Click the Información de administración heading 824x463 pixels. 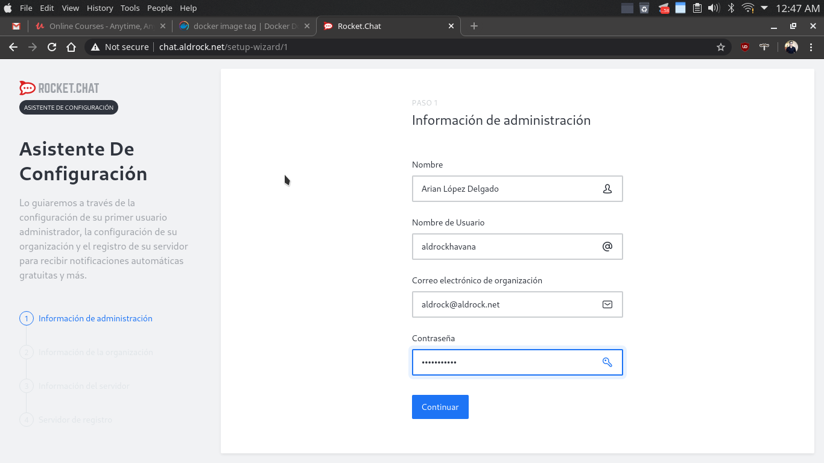click(501, 120)
